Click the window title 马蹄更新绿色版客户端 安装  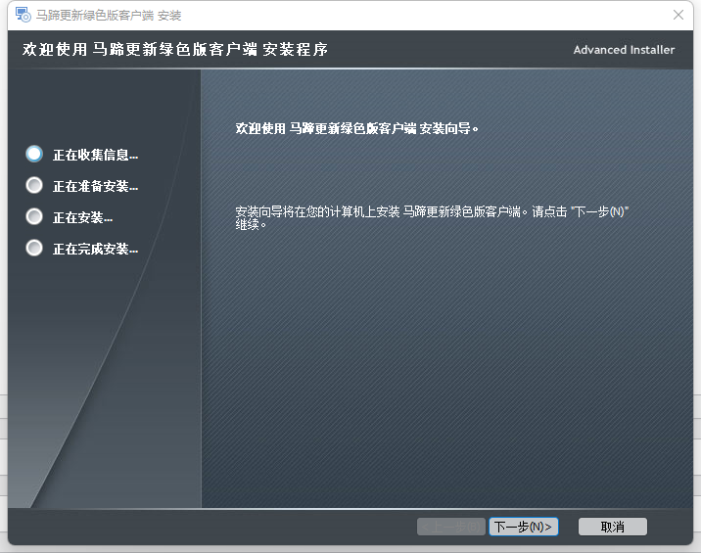pos(109,16)
